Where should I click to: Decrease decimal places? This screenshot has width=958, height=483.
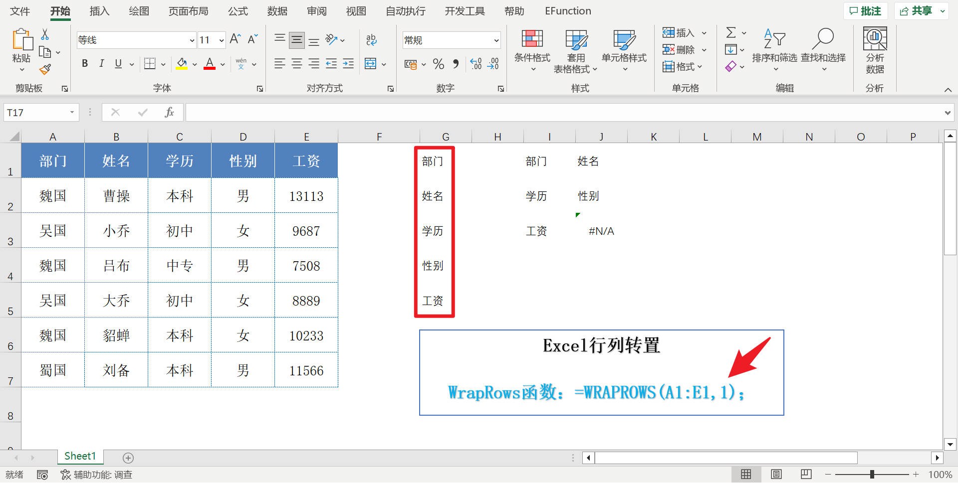(x=493, y=64)
